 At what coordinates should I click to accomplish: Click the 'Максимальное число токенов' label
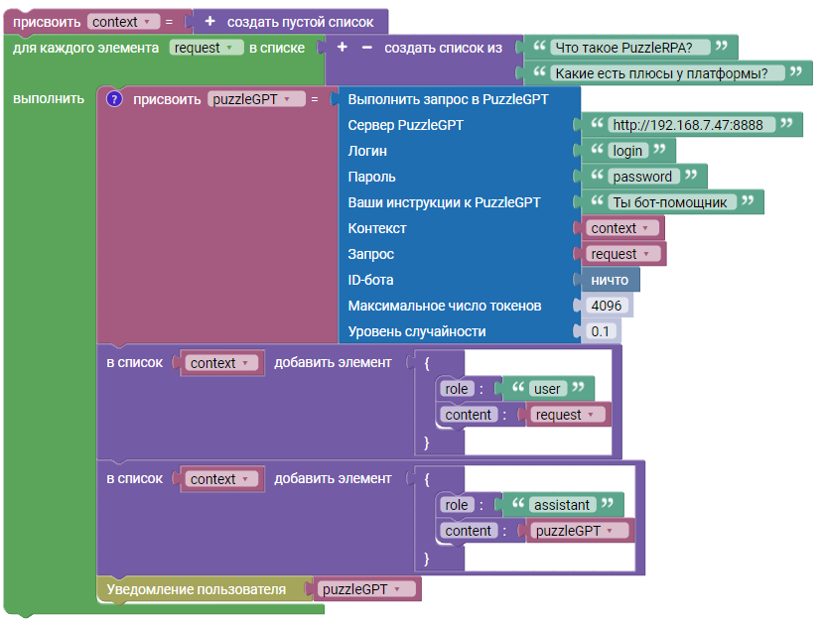(445, 306)
